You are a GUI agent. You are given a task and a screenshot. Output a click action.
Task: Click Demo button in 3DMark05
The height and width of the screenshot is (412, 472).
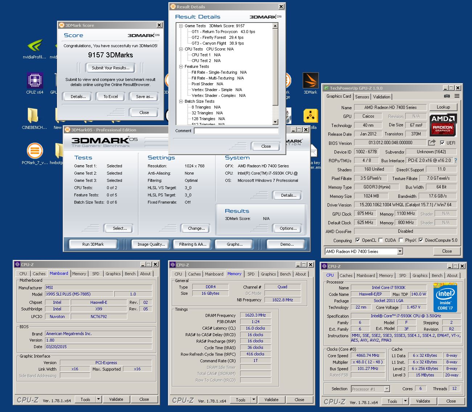[x=287, y=244]
